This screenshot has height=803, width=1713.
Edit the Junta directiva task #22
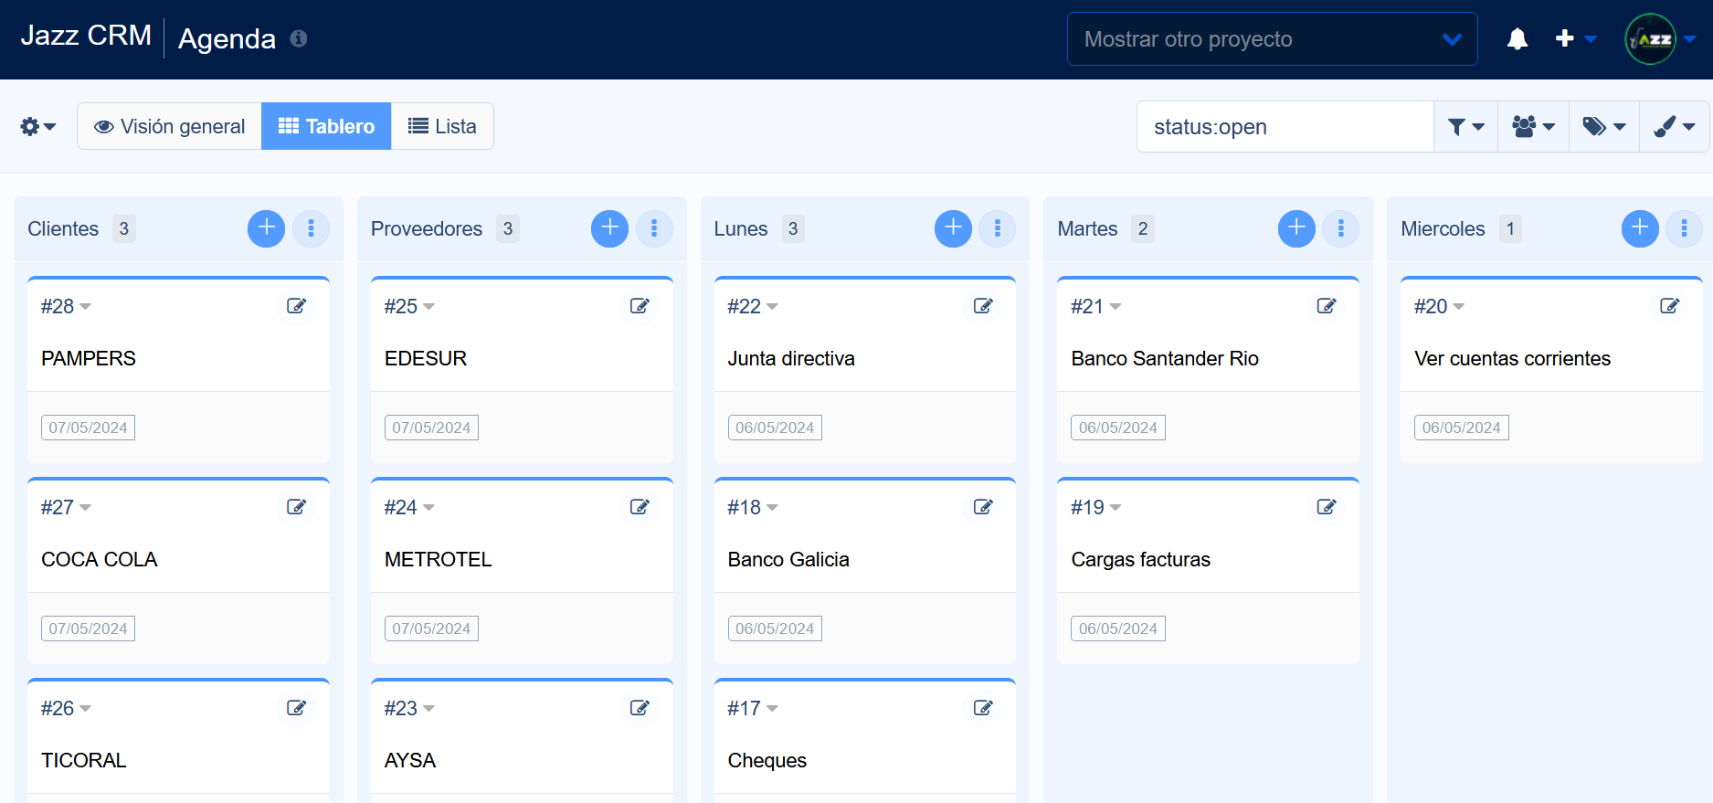pyautogui.click(x=984, y=306)
